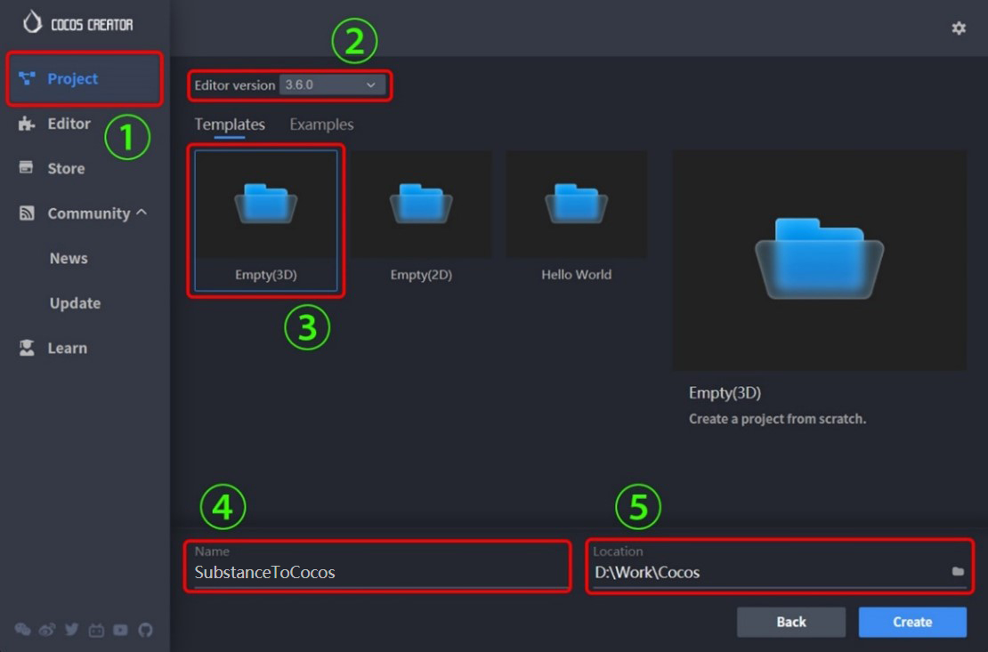Click the Back button
The height and width of the screenshot is (652, 988).
point(790,622)
